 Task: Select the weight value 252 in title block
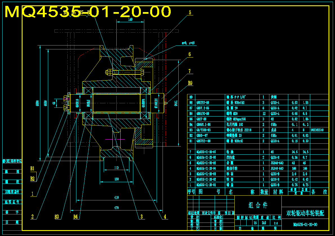(x=265, y=223)
